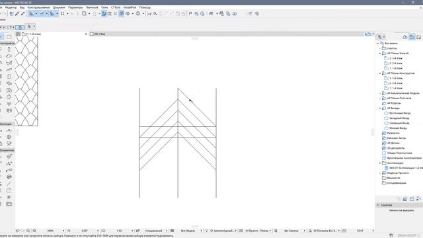
Task: Select 'Общая Перспектива' in Navigator
Action: pyautogui.click(x=399, y=153)
